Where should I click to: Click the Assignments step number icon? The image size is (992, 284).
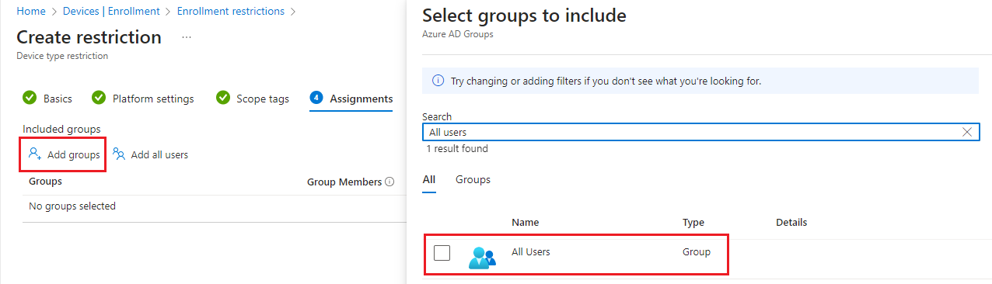point(316,98)
